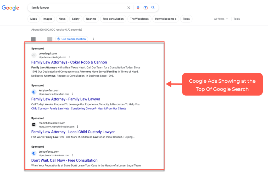This screenshot has width=268, height=172.
Task: Open Family Law Attorneys - Coker Robb & Cannon
Action: [69, 62]
